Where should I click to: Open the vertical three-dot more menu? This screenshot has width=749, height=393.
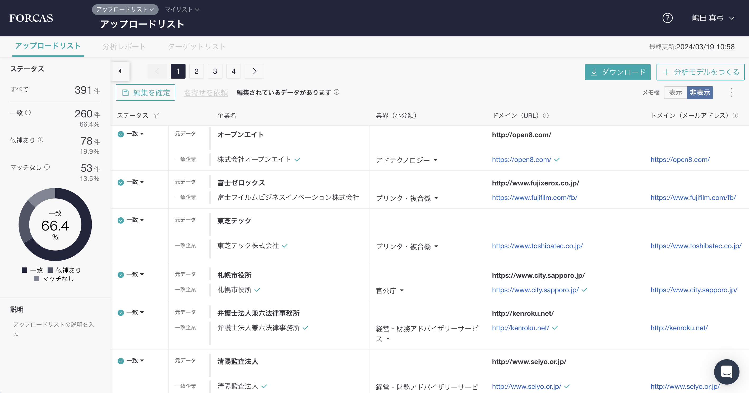[x=731, y=93]
